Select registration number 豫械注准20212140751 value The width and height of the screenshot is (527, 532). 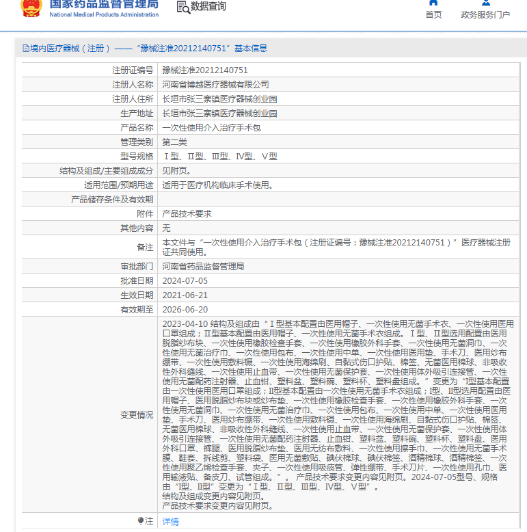(x=205, y=70)
